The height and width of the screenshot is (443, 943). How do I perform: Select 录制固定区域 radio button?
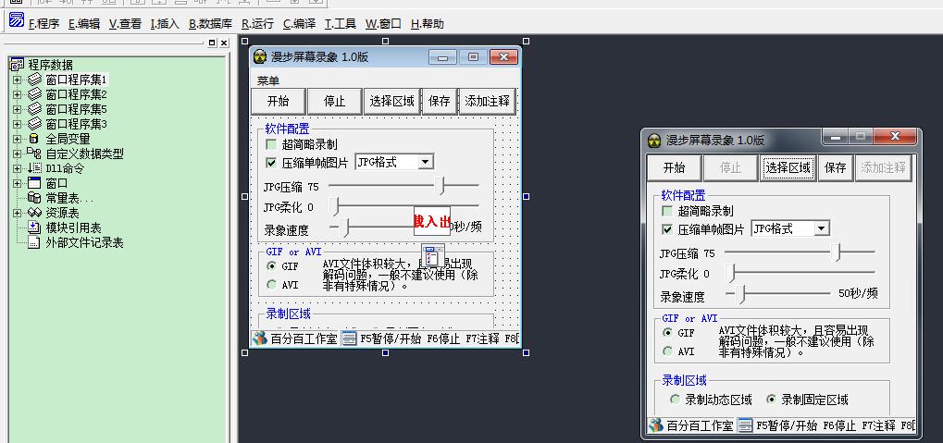pos(771,400)
